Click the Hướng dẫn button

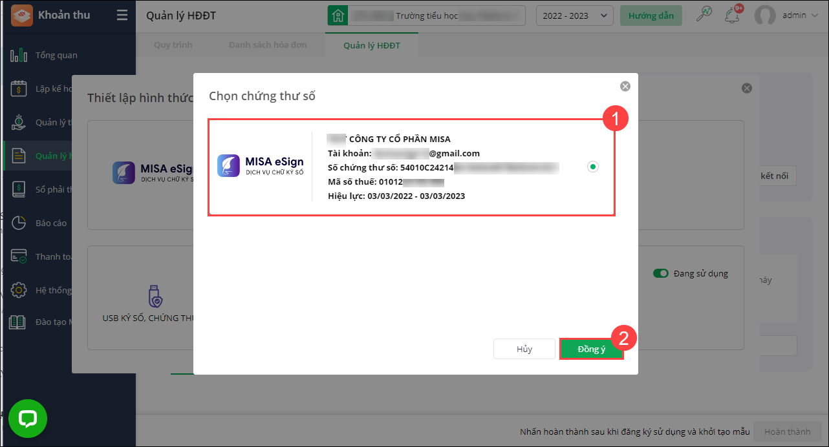pos(651,16)
